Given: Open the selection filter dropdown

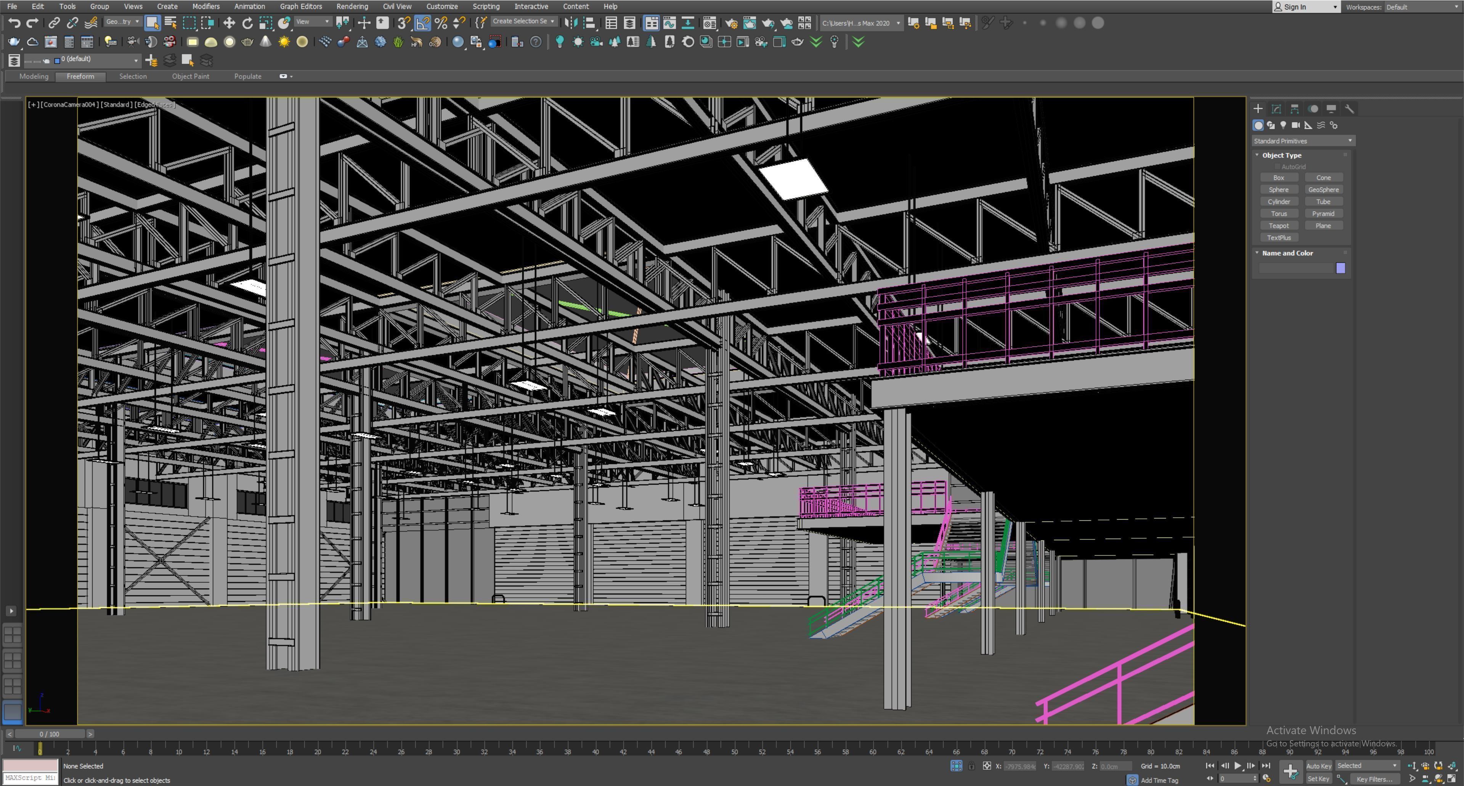Looking at the screenshot, I should (123, 22).
